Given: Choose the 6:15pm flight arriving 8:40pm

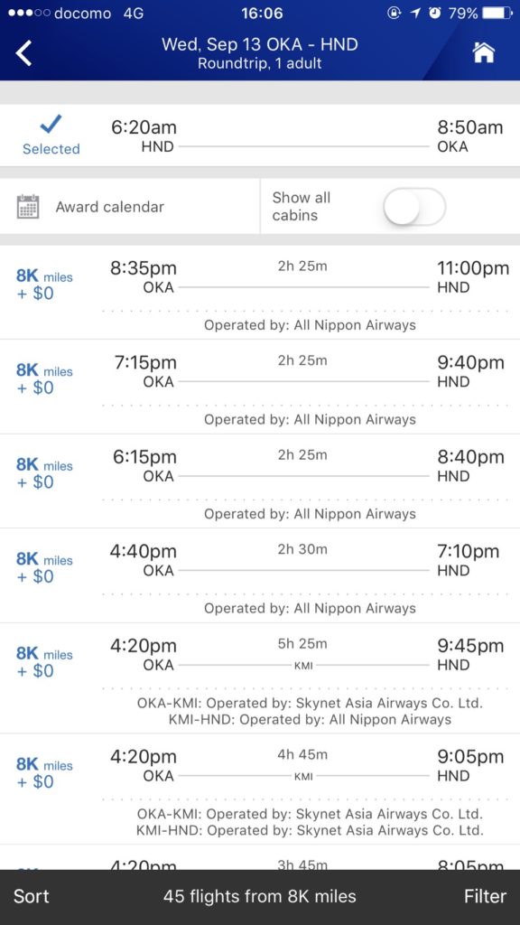Looking at the screenshot, I should coord(260,481).
